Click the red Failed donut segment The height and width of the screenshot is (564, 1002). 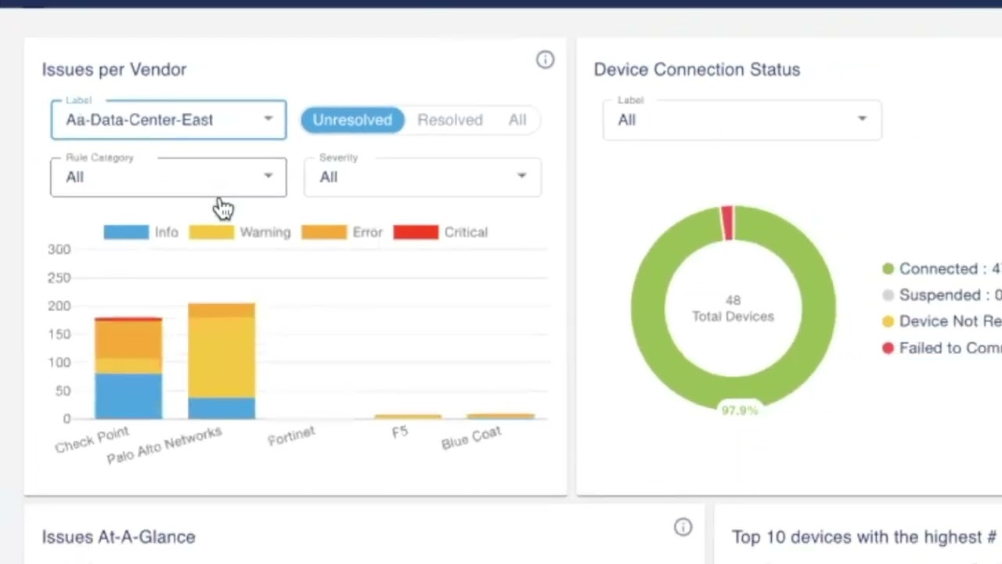point(728,222)
